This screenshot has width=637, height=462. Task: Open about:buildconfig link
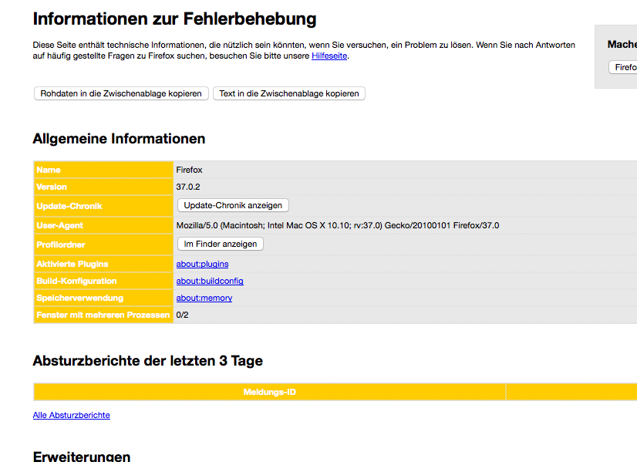[x=210, y=282]
